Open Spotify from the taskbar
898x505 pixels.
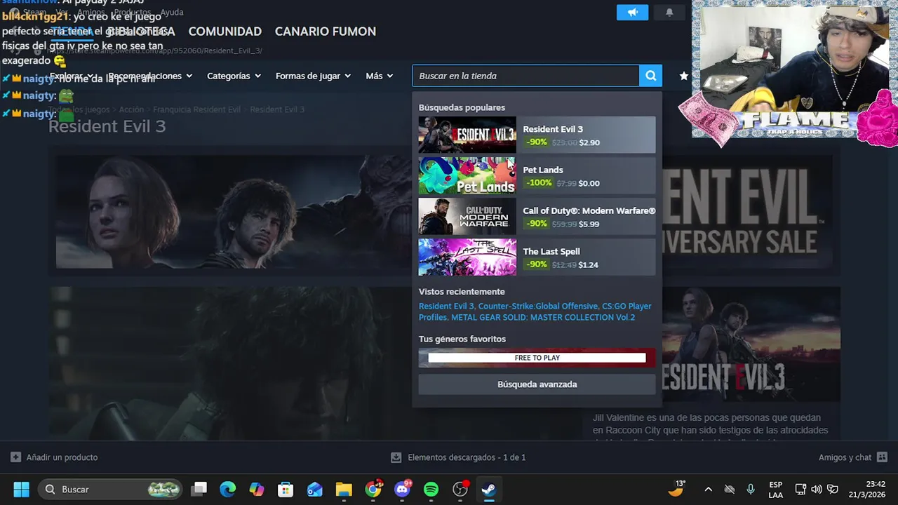(x=431, y=489)
